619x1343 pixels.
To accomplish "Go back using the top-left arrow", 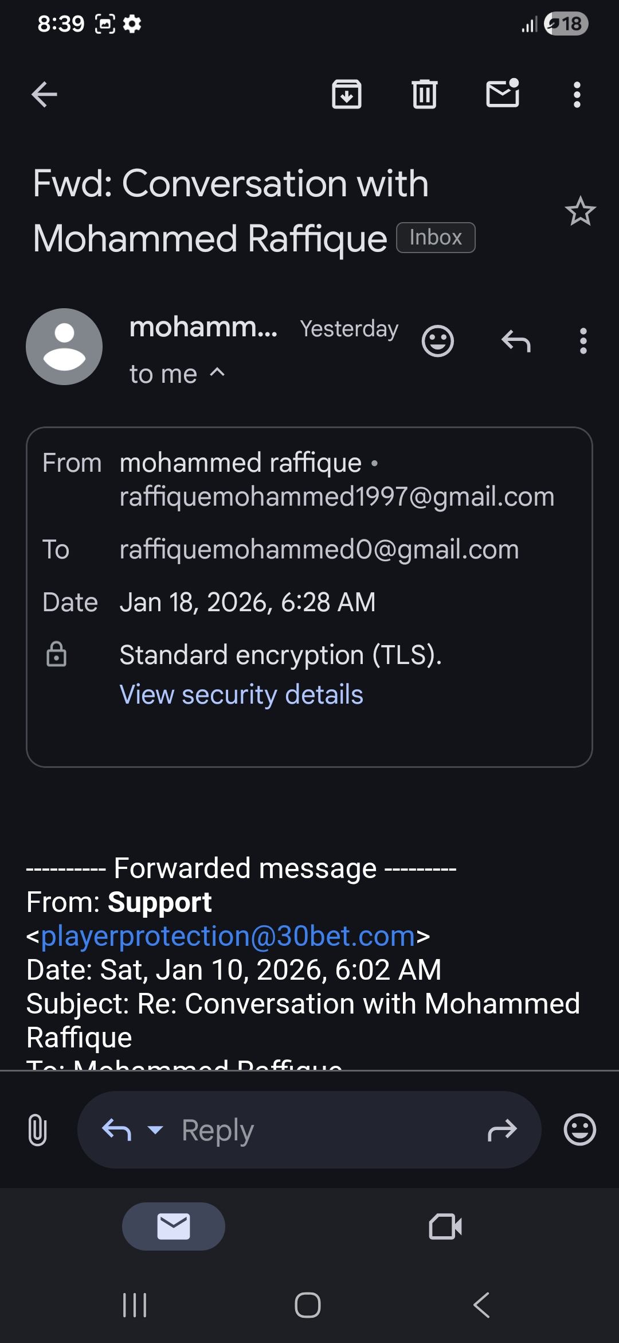I will pos(44,95).
